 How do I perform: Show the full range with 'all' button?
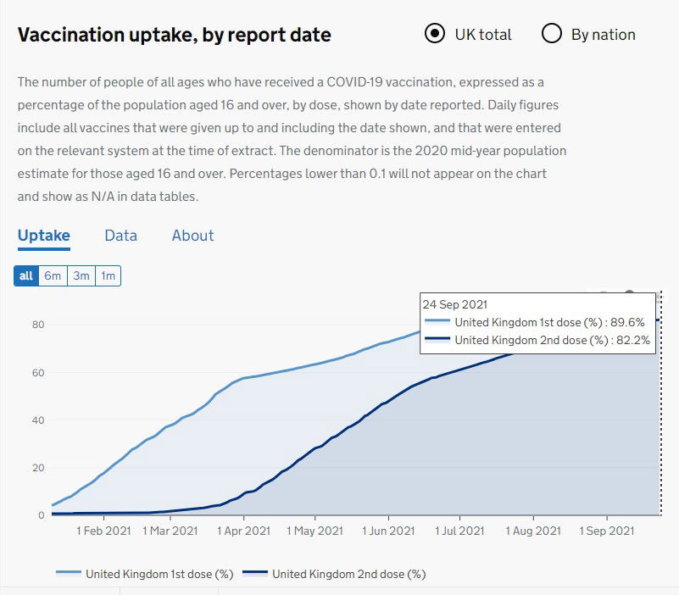click(x=26, y=275)
